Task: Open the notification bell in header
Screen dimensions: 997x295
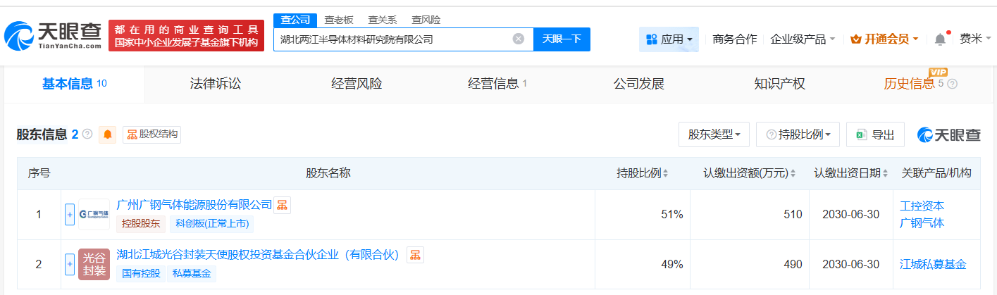Action: [x=940, y=39]
